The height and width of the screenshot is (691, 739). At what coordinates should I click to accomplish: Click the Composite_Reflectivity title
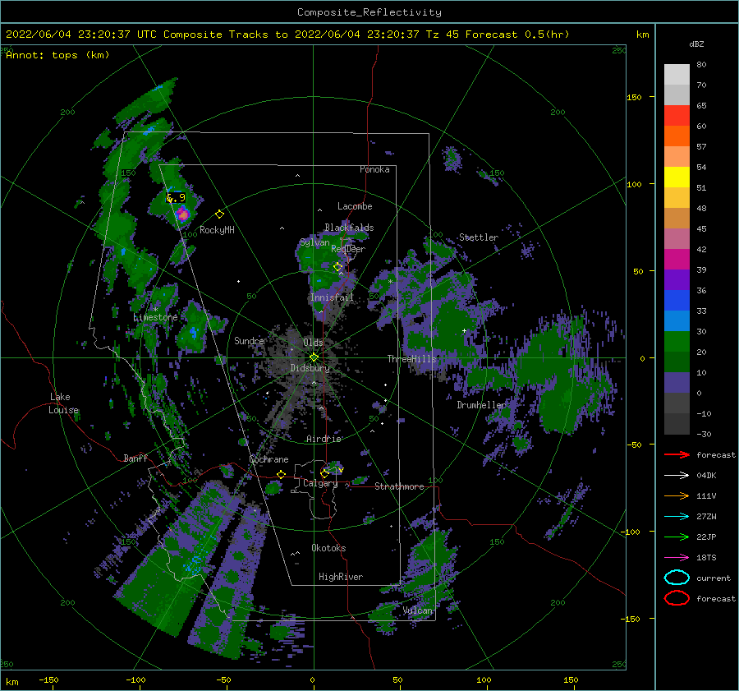pyautogui.click(x=369, y=12)
